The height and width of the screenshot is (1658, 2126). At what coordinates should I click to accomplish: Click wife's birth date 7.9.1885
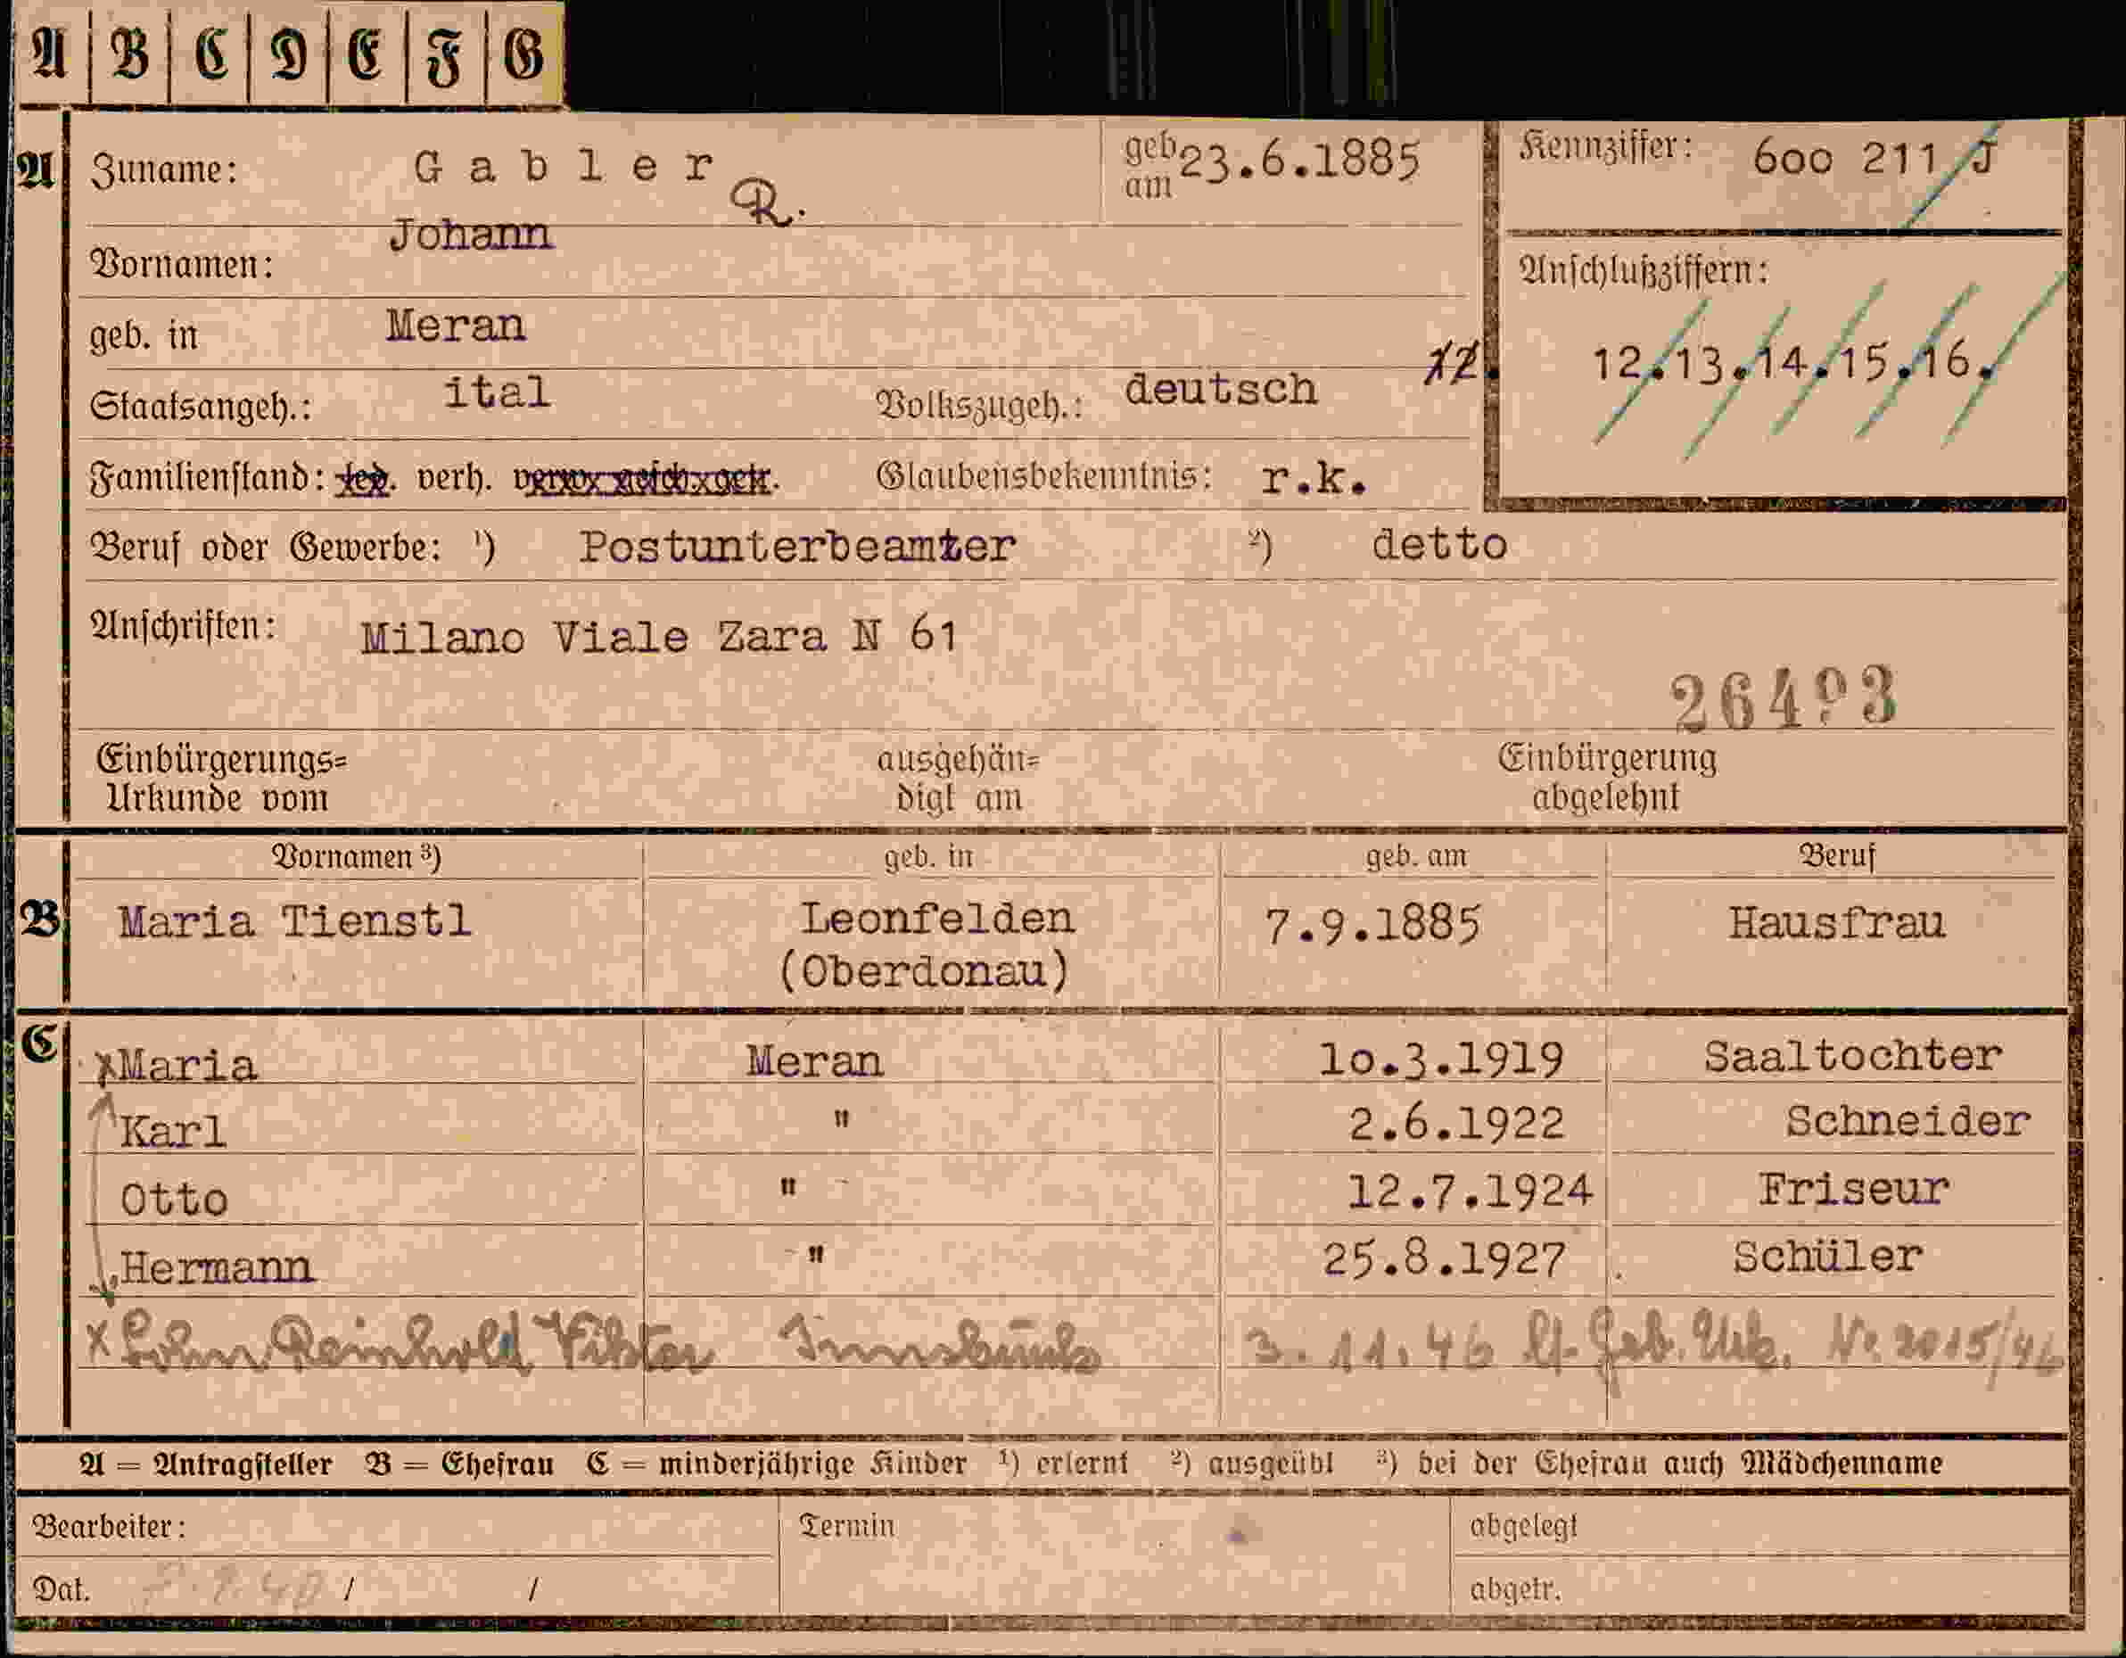coord(1372,925)
